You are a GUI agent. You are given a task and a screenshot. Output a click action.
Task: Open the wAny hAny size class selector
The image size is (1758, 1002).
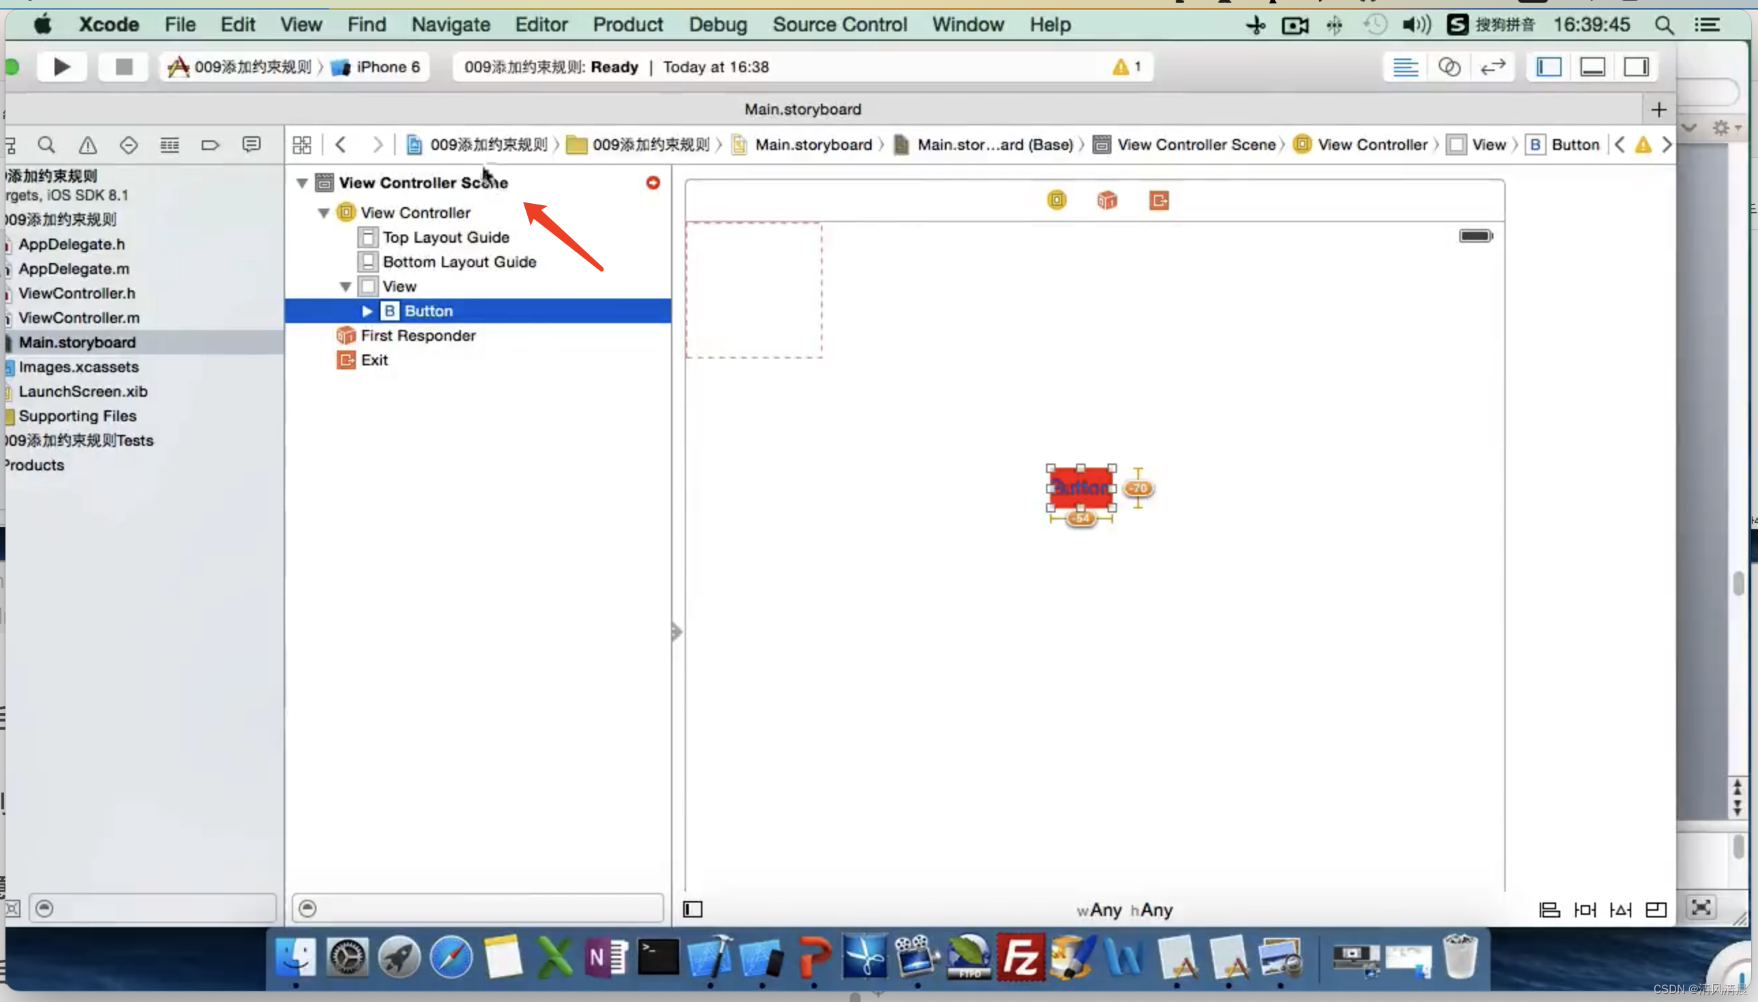click(1124, 910)
